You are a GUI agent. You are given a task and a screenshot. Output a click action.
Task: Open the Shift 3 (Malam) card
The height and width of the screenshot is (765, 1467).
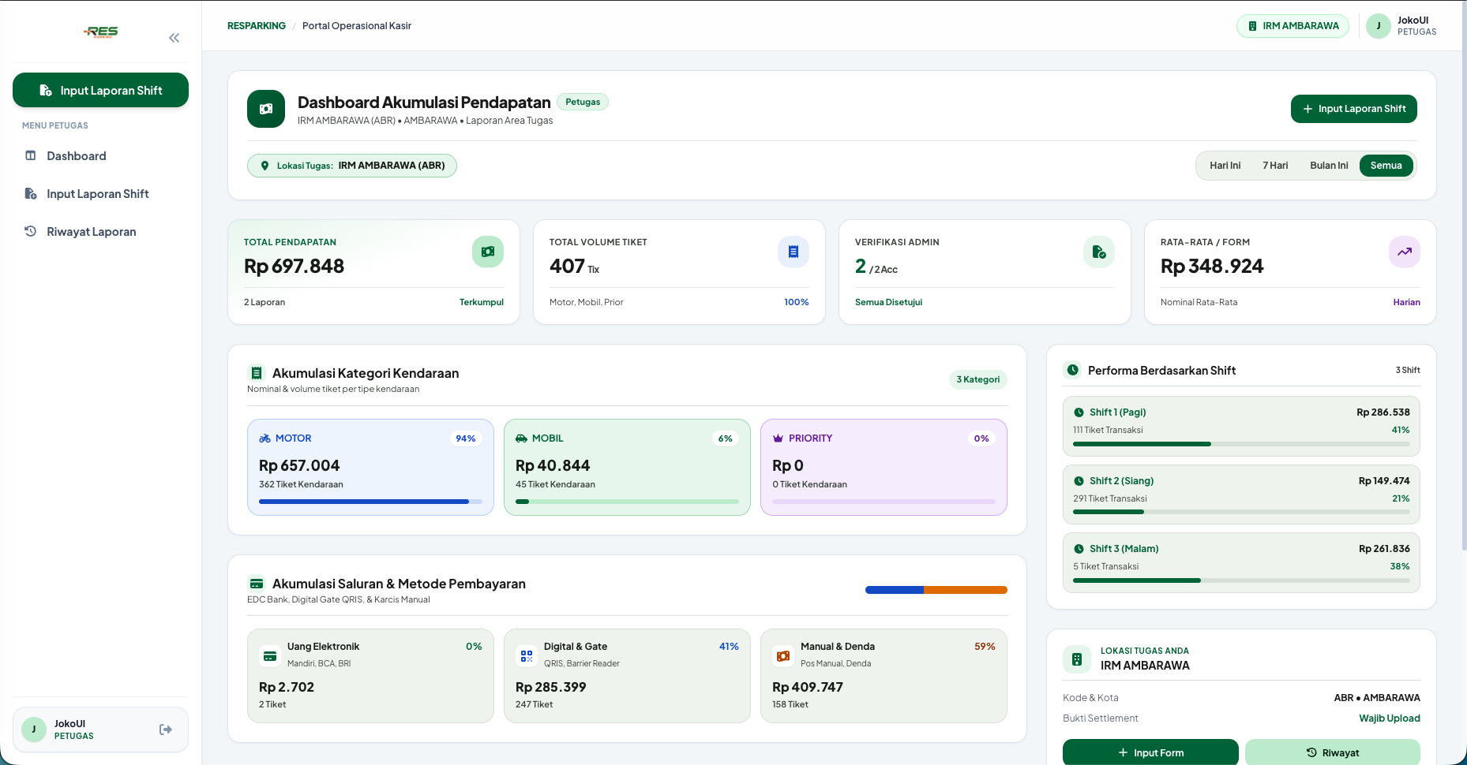(1241, 562)
